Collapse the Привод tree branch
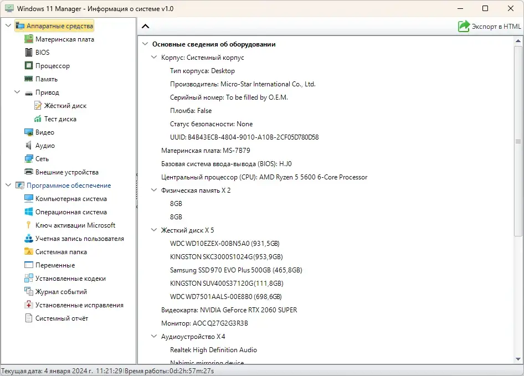Screen dimensions: 524x376 click(x=17, y=92)
